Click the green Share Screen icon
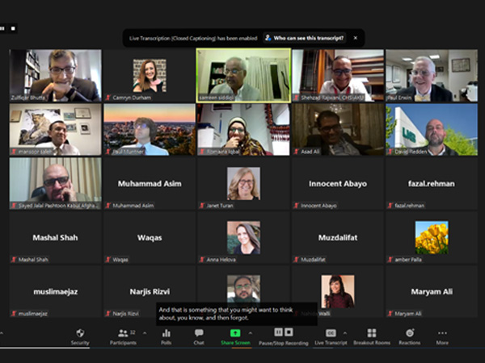The height and width of the screenshot is (363, 485). 235,333
